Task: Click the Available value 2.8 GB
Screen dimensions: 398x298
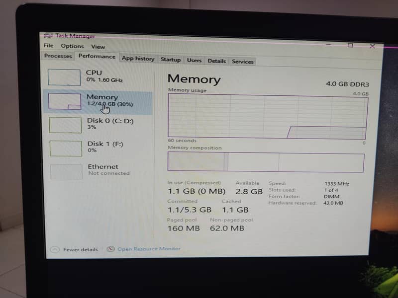Action: tap(249, 191)
